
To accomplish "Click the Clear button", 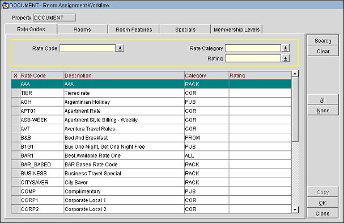I will click(322, 51).
